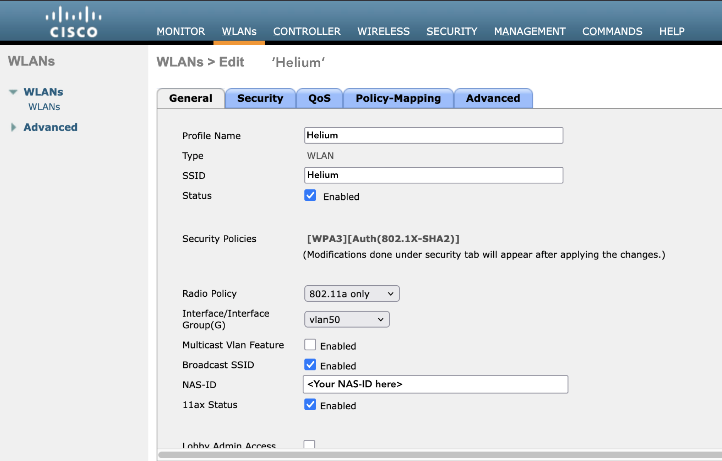Click into the NAS-ID input field
722x461 pixels.
click(435, 384)
